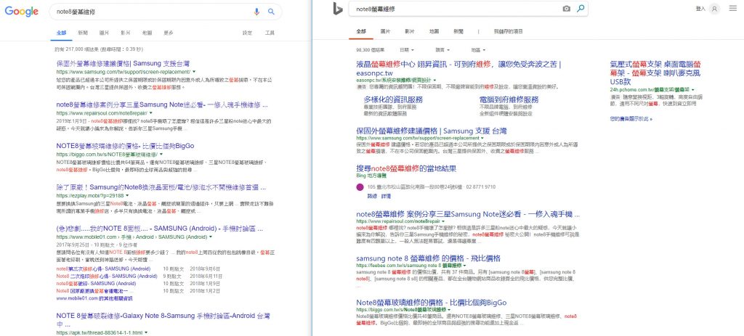
Task: Click the Google search magnifier icon
Action: [x=271, y=12]
